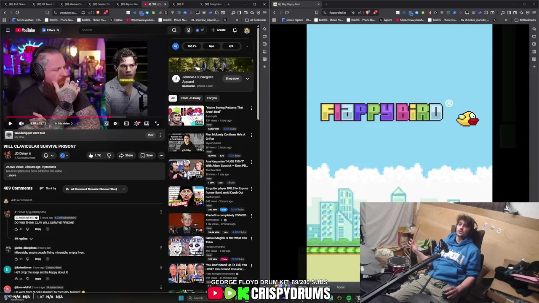Open the more actions menu beside Save
The width and height of the screenshot is (539, 303).
tap(161, 155)
